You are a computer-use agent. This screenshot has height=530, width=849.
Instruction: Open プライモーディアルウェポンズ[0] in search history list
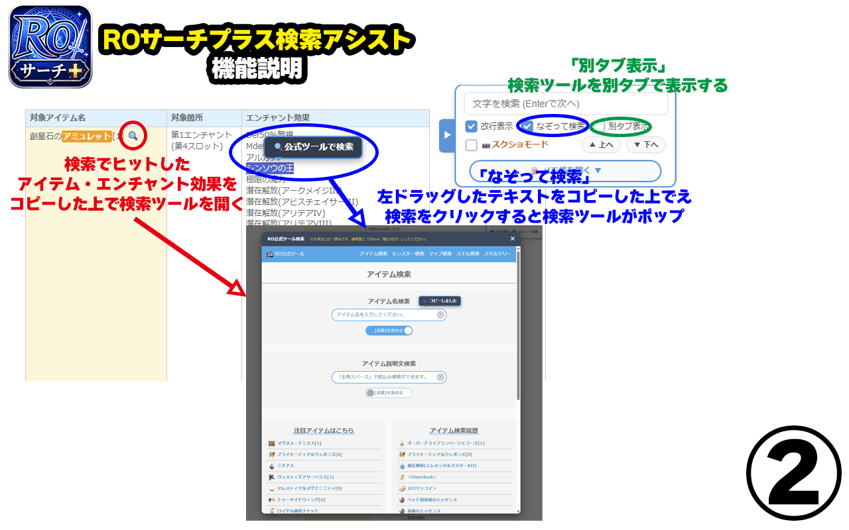(440, 454)
